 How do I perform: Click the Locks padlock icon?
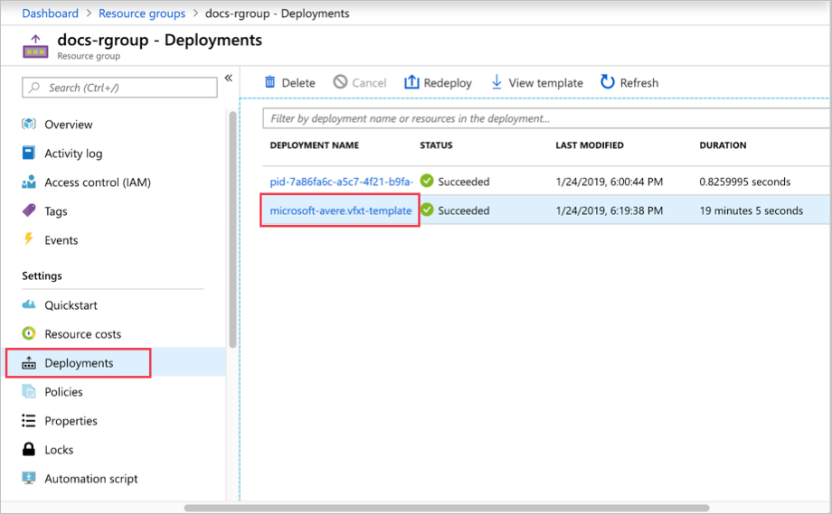tap(29, 449)
